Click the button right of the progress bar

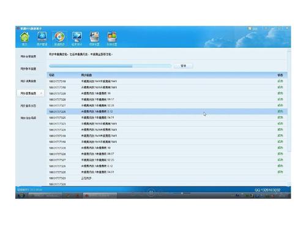(x=184, y=66)
